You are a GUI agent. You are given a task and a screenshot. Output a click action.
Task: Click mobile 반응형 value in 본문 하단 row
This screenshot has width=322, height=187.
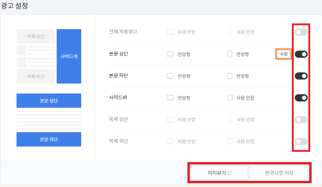pyautogui.click(x=242, y=76)
